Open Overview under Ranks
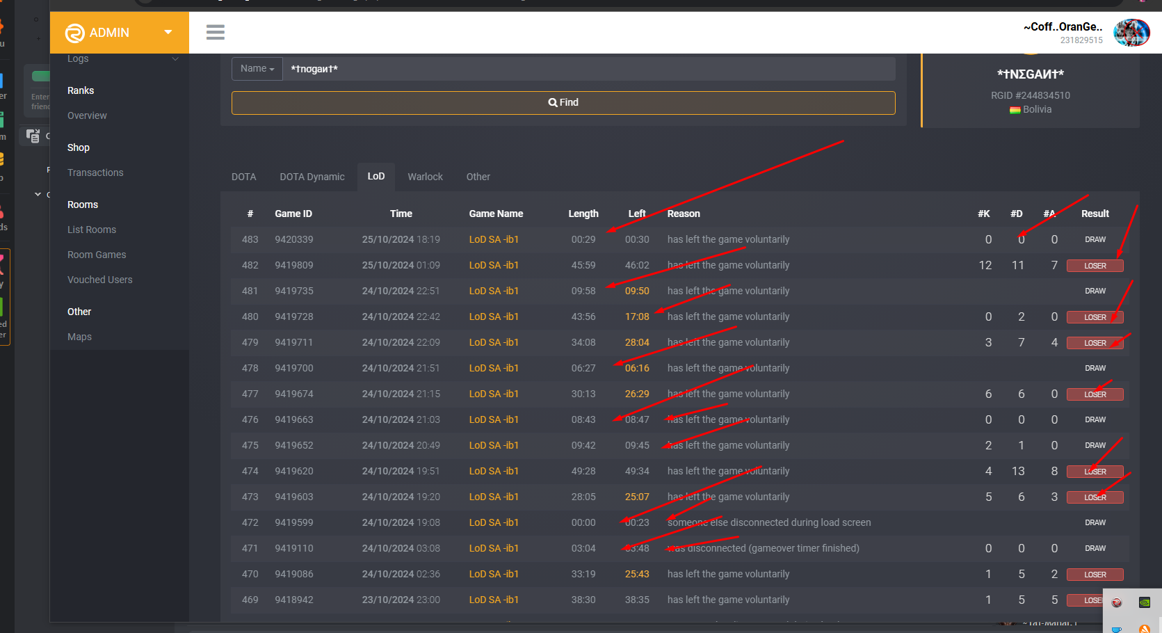Viewport: 1162px width, 633px height. click(88, 115)
